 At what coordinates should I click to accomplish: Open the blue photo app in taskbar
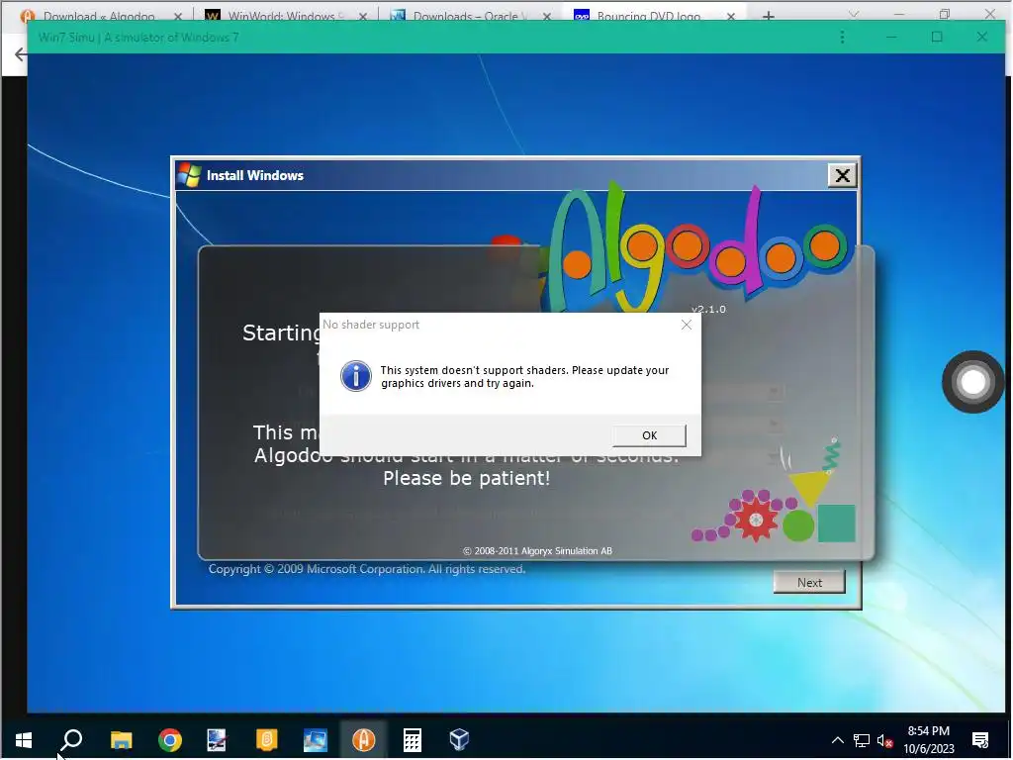[315, 739]
